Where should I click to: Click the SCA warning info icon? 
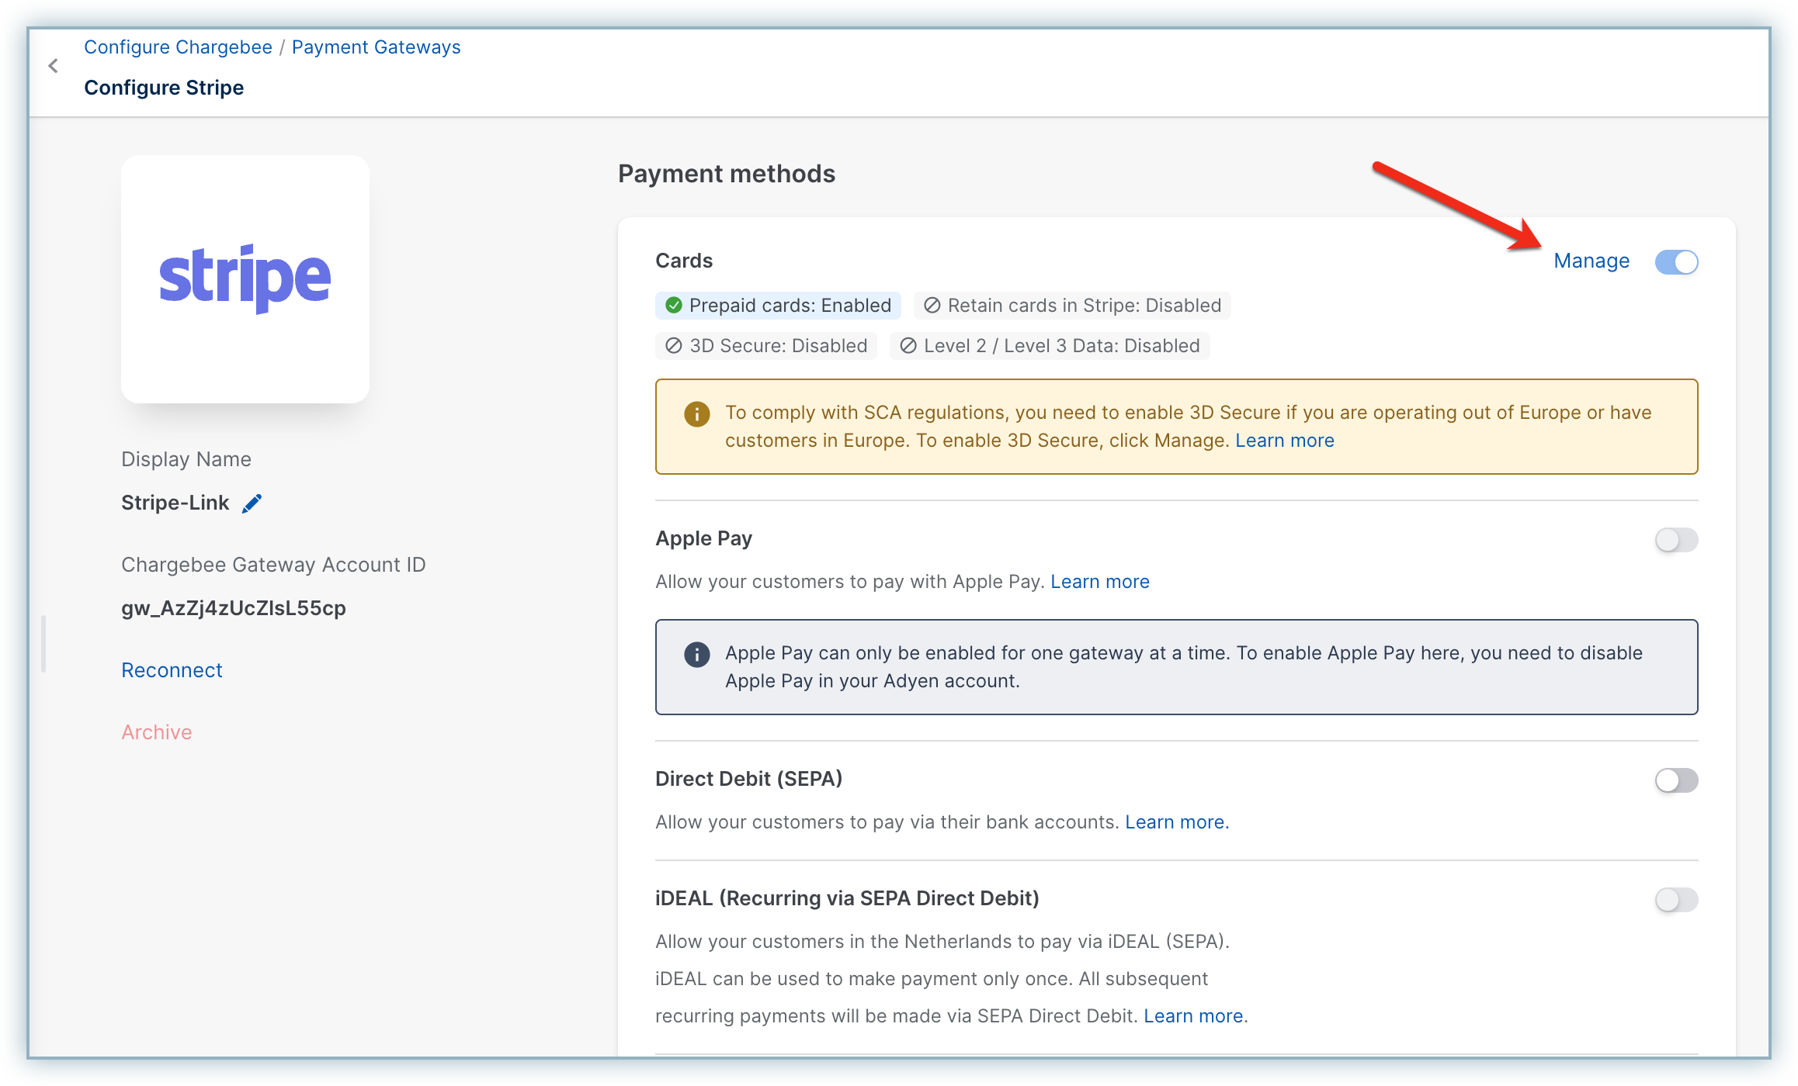696,414
